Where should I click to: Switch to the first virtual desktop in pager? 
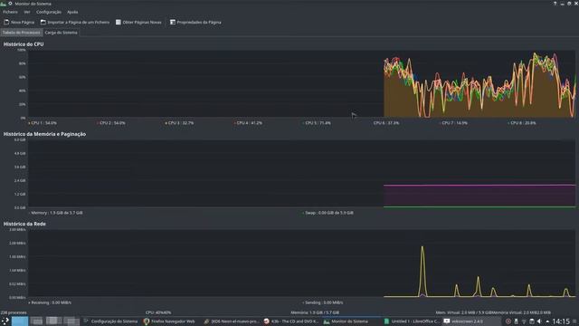20,321
